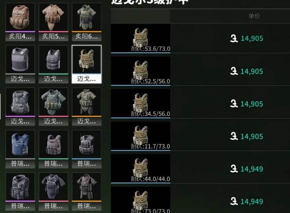
Task: Select the 普瑞 armor with blue rarity bar
Action: coord(87,149)
